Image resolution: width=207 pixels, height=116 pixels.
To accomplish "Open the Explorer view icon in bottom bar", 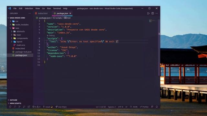I will pos(10,107).
